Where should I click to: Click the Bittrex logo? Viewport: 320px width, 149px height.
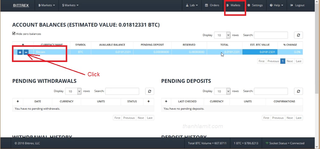pyautogui.click(x=21, y=5)
